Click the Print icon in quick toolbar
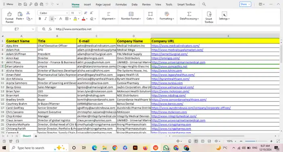This screenshot has height=152, width=283. (x=36, y=4)
